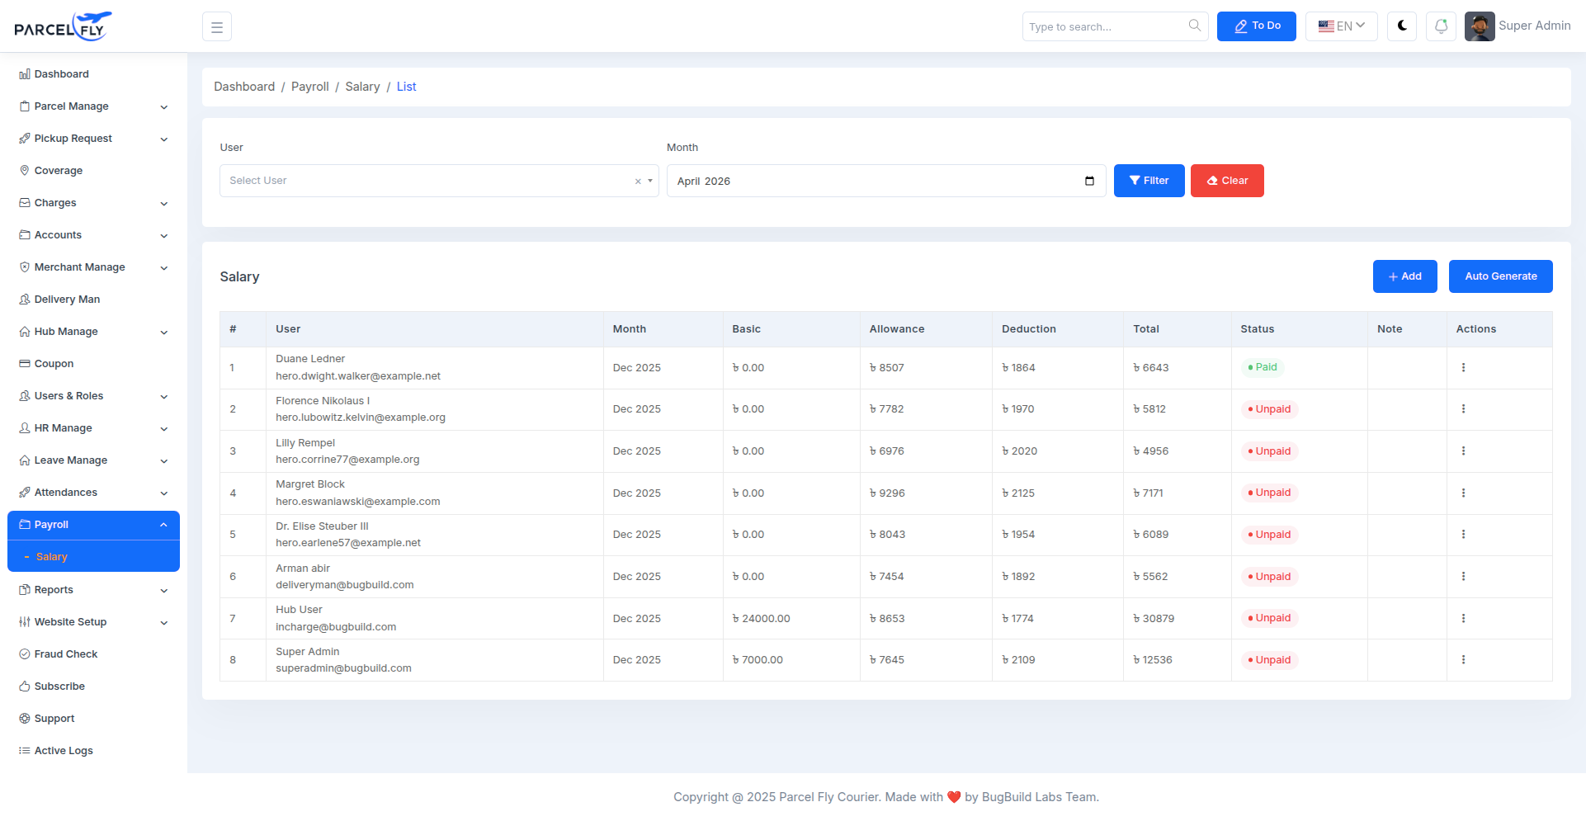
Task: Expand the Hub Manage menu
Action: pos(66,331)
